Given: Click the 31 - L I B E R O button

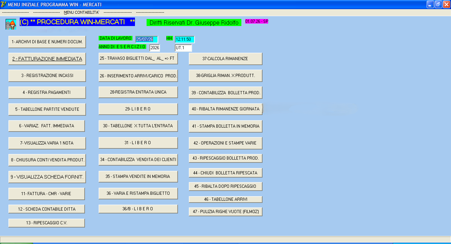Looking at the screenshot, I should (x=138, y=143).
